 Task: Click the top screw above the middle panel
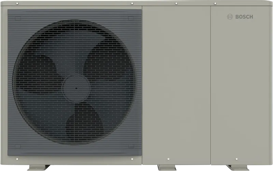coord(176,4)
